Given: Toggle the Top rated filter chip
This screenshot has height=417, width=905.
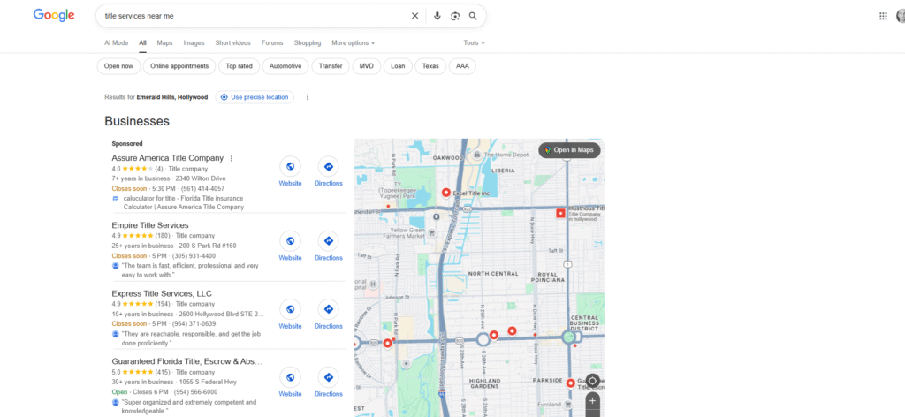Looking at the screenshot, I should [x=239, y=66].
